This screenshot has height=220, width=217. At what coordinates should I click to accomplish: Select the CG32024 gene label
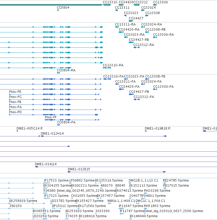click(148, 8)
